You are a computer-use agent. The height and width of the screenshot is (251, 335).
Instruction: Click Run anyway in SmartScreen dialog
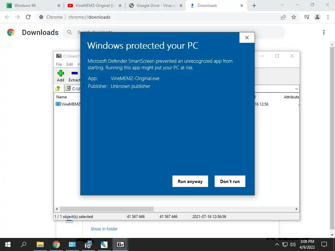point(190,181)
